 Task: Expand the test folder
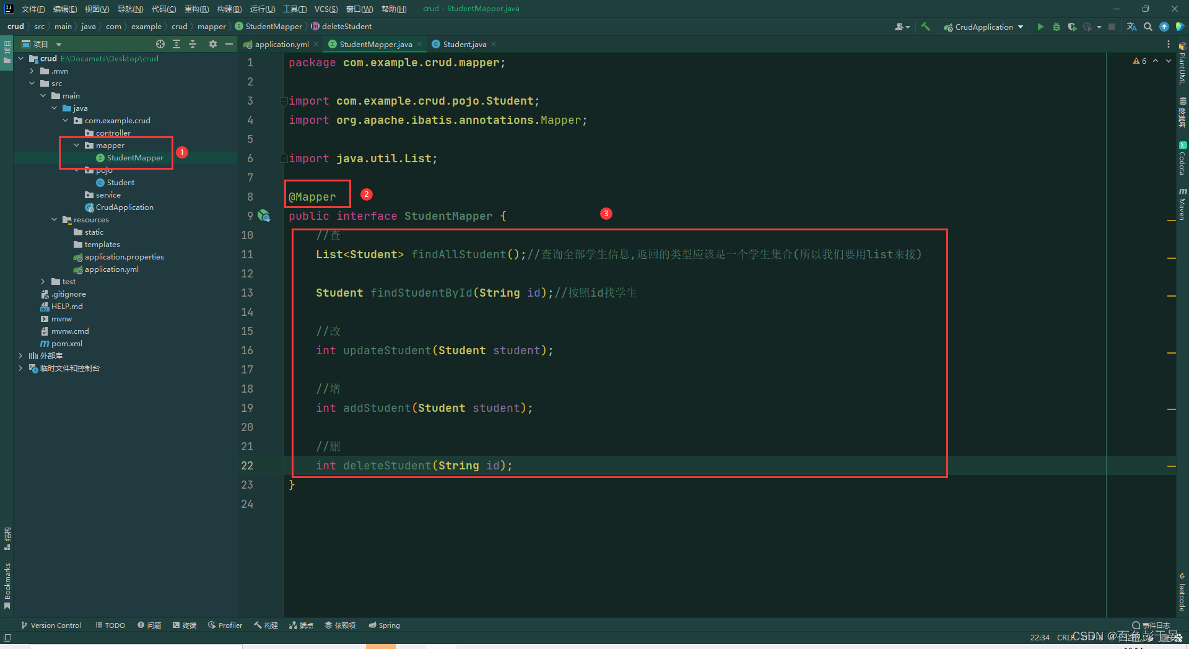coord(43,281)
